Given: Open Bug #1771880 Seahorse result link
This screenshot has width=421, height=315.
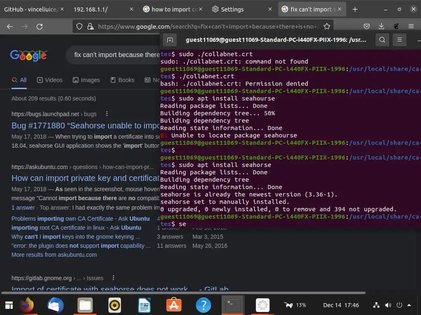Looking at the screenshot, I should pyautogui.click(x=86, y=126).
